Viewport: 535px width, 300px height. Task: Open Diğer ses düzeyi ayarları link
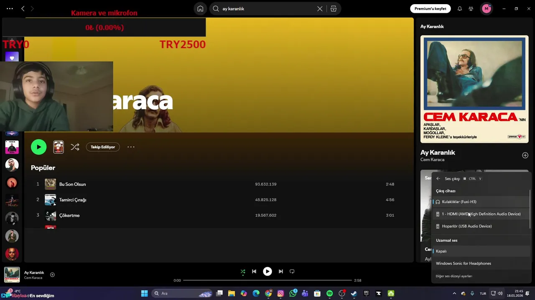(454, 276)
